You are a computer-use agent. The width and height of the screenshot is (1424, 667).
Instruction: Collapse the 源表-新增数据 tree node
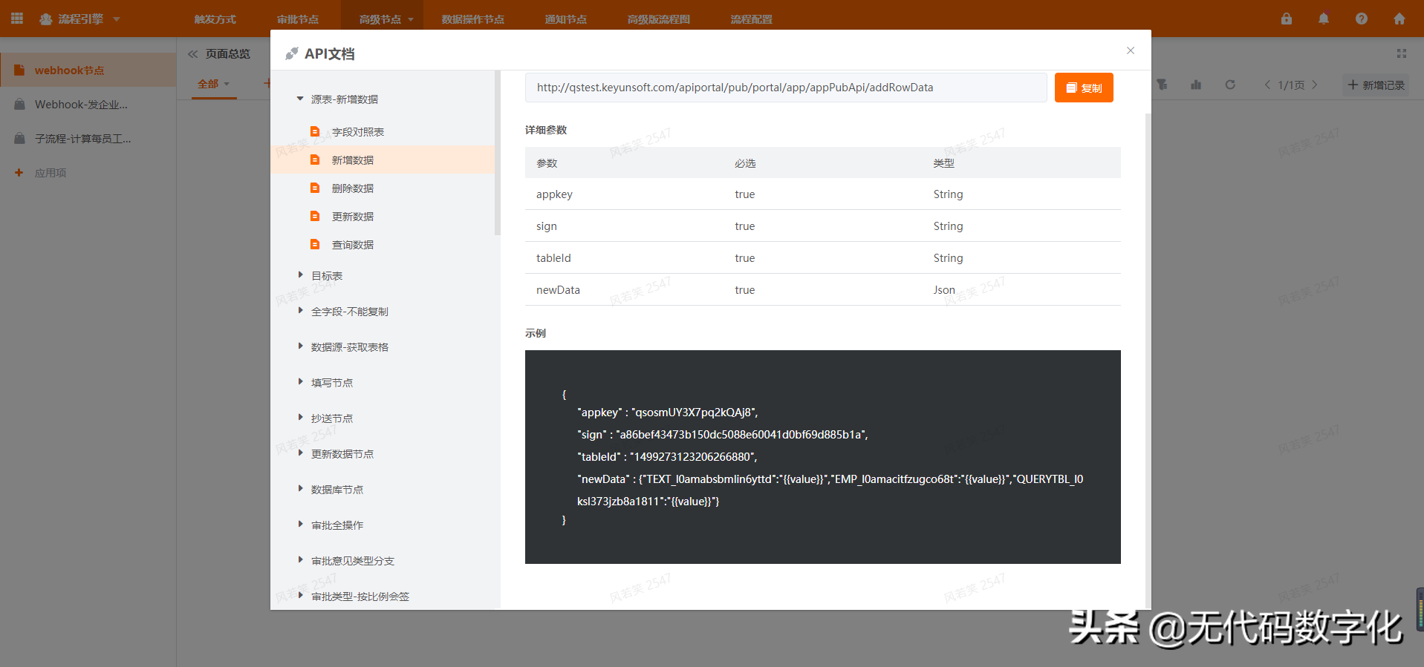[300, 98]
